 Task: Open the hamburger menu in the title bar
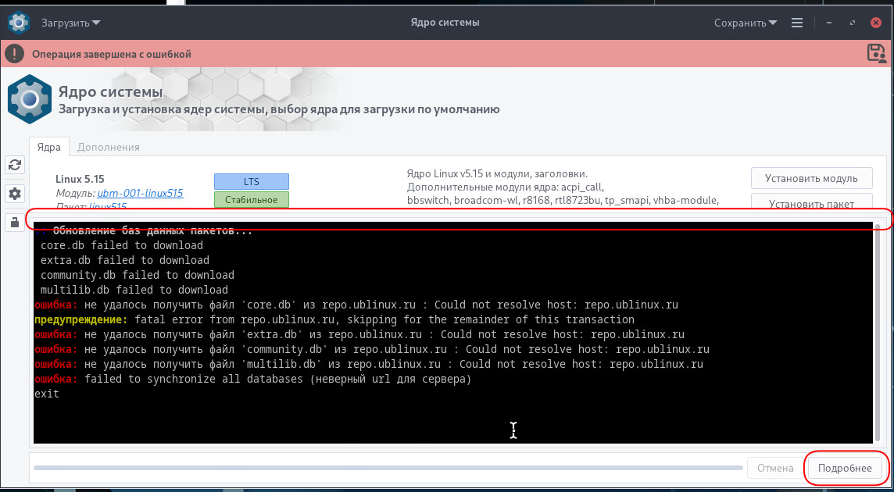[x=797, y=23]
